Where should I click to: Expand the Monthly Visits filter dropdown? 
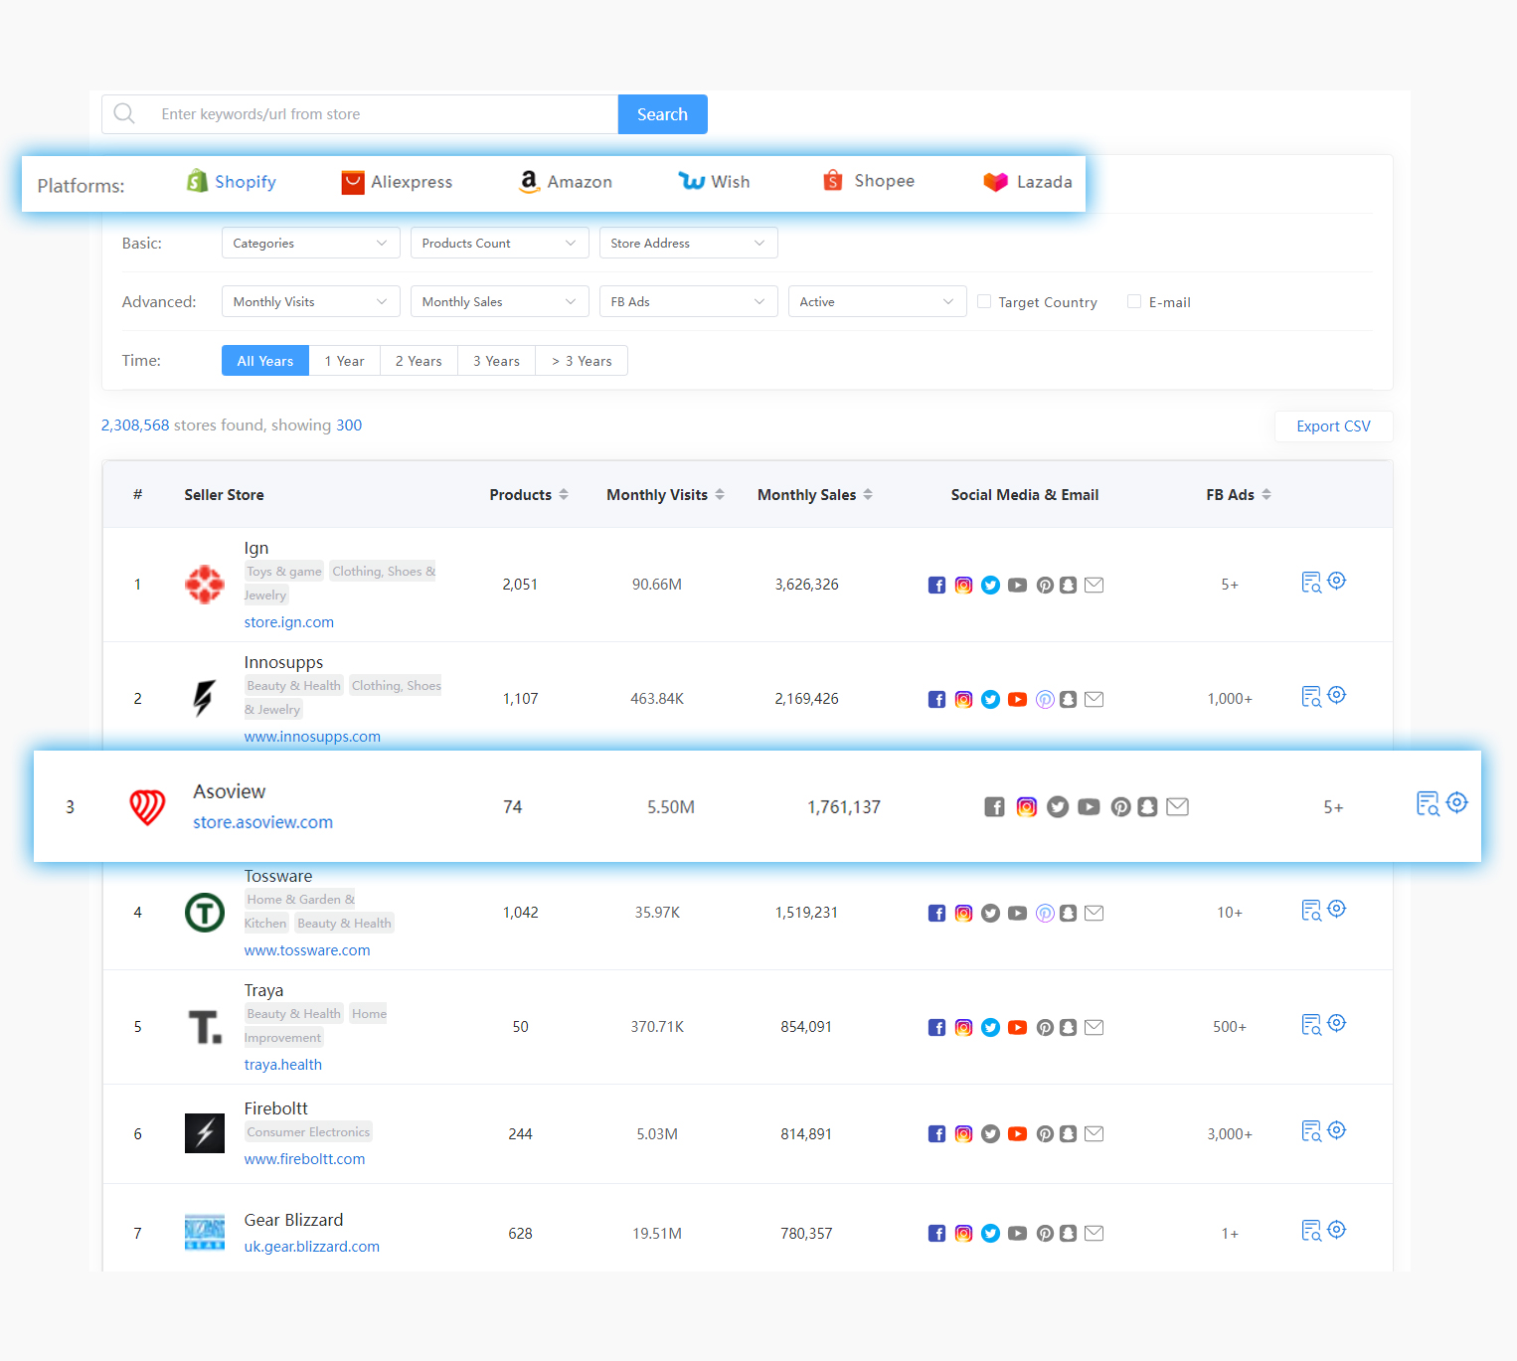pos(310,301)
